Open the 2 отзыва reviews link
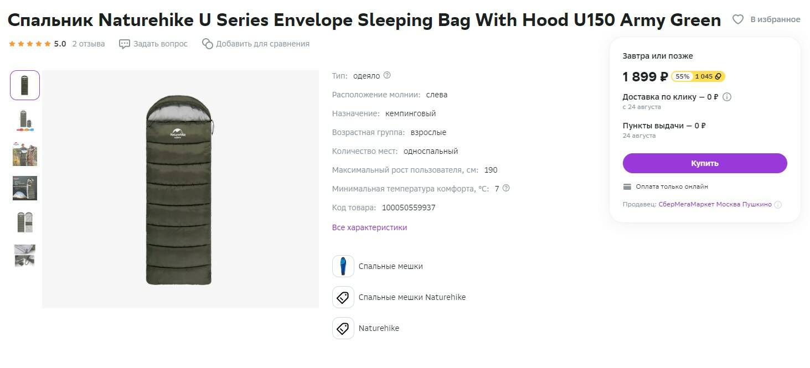Screen dimensions: 810x368 [88, 44]
